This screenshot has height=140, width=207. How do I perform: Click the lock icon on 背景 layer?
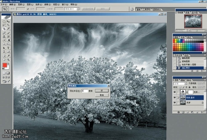(x=202, y=103)
